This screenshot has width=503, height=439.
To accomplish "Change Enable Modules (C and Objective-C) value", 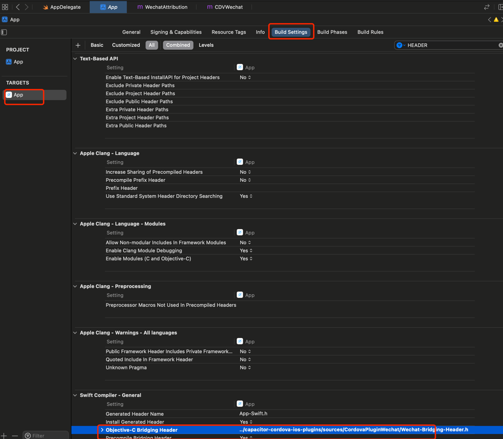I will 246,259.
